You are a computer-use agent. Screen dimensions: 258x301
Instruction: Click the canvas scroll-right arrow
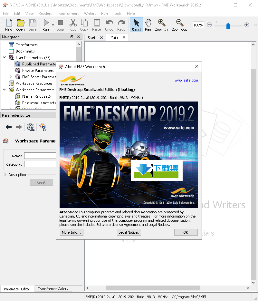(248, 288)
